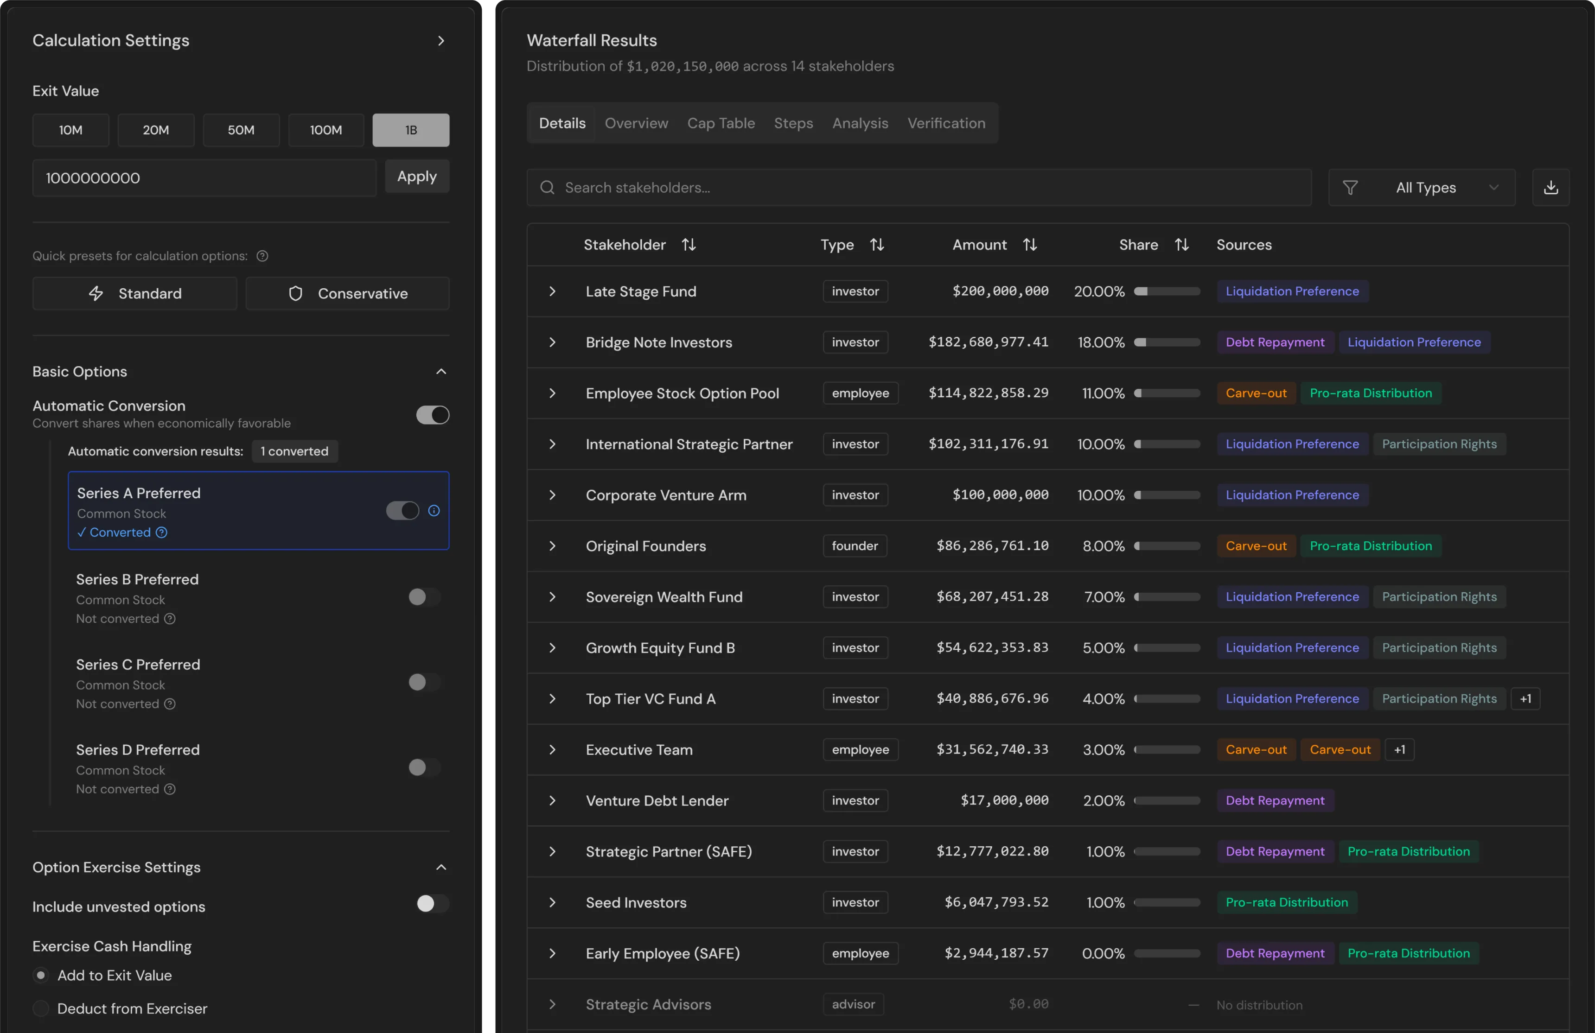The height and width of the screenshot is (1033, 1595).
Task: Open the Analysis tab
Action: coord(860,123)
